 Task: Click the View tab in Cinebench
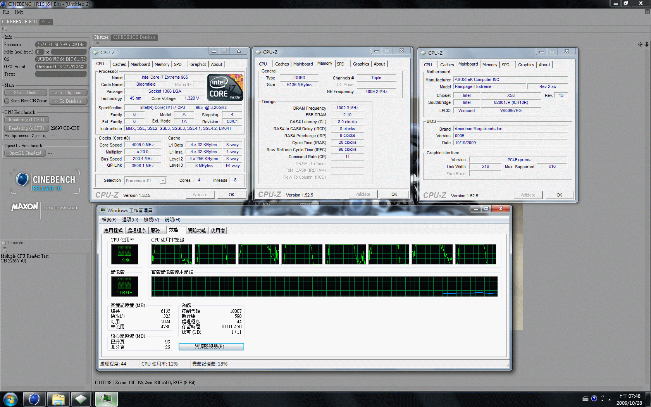pos(46,22)
